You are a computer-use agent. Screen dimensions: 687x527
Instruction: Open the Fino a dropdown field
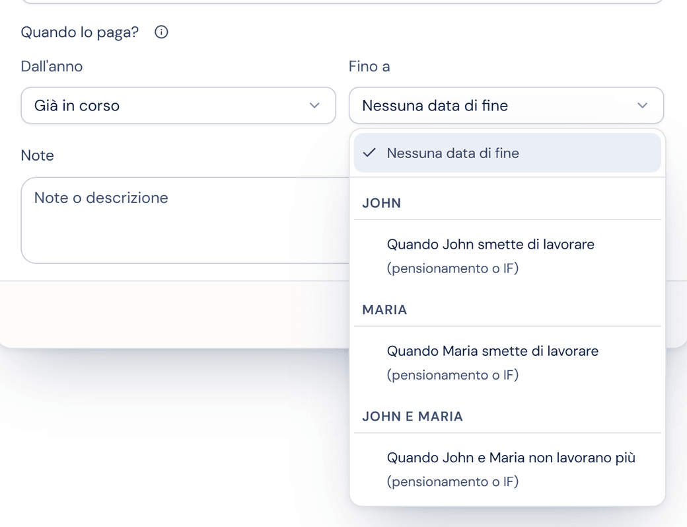506,105
